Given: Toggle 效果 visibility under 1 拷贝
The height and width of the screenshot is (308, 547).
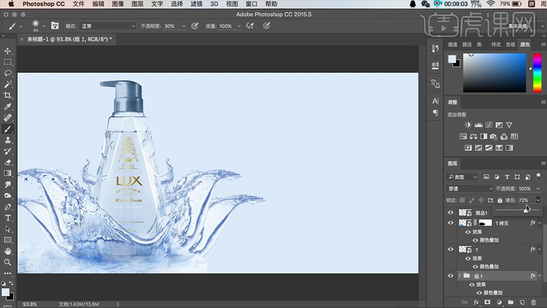Looking at the screenshot, I should point(468,232).
